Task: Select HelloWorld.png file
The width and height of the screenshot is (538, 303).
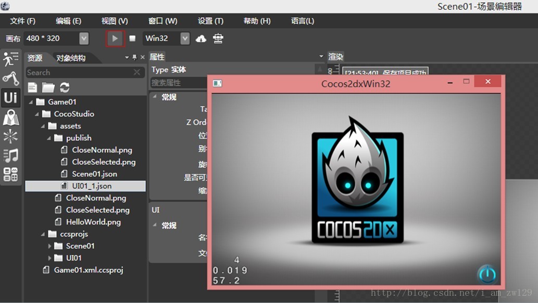Action: pyautogui.click(x=93, y=222)
